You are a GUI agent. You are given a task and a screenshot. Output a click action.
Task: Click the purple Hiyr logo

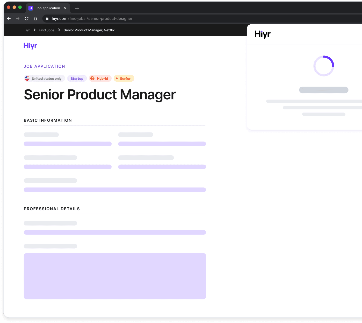(x=31, y=46)
